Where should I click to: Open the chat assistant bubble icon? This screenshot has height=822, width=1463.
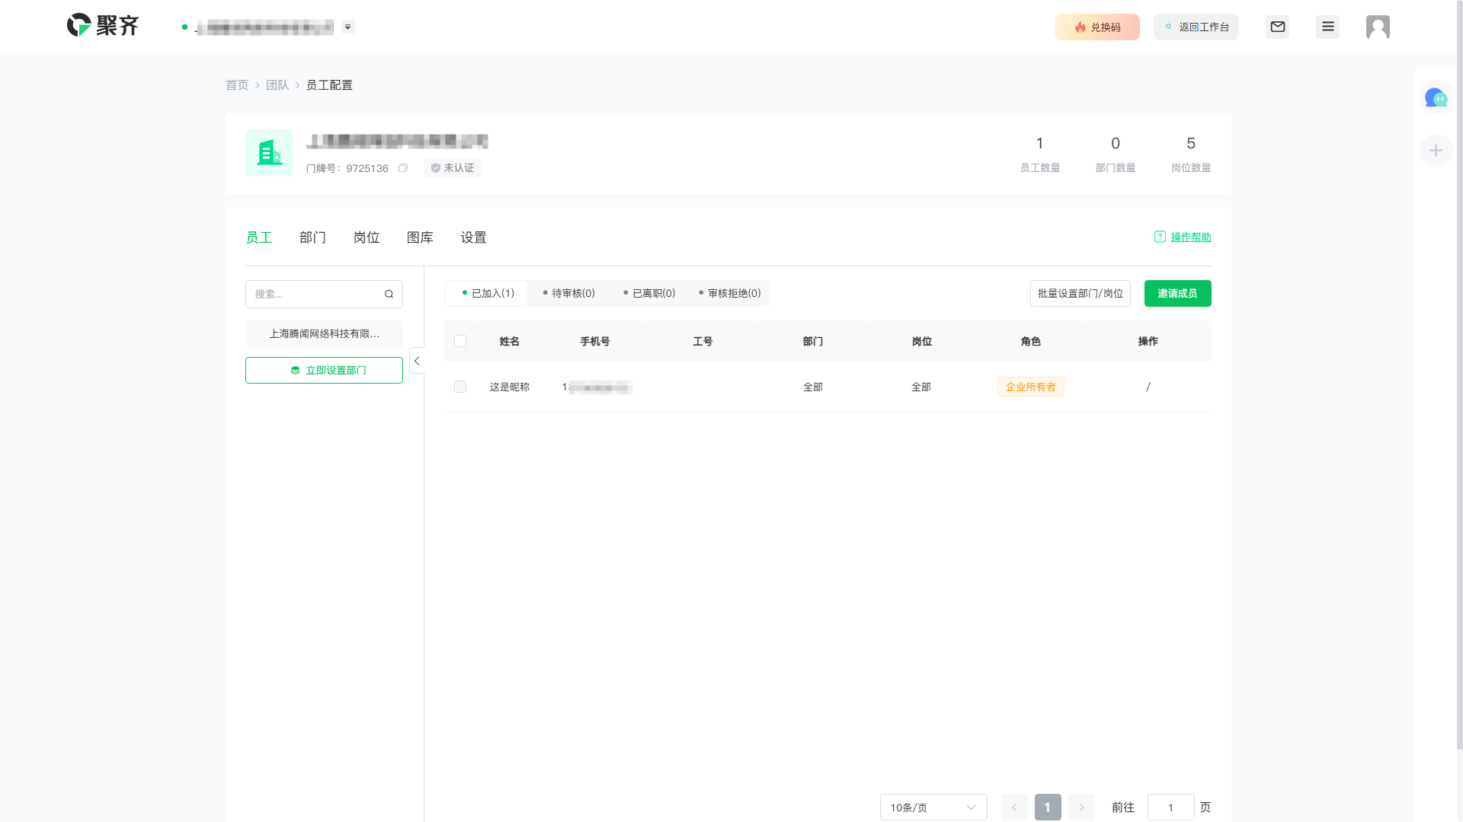1436,98
